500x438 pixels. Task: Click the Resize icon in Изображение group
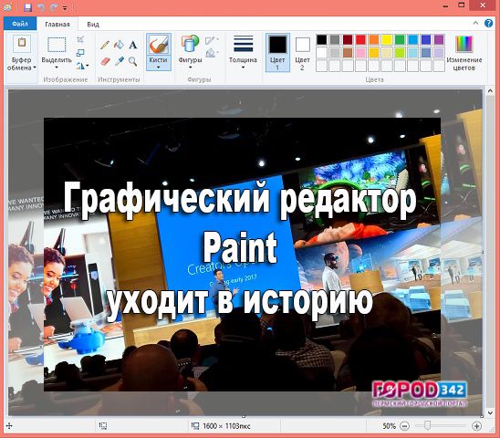(x=80, y=53)
